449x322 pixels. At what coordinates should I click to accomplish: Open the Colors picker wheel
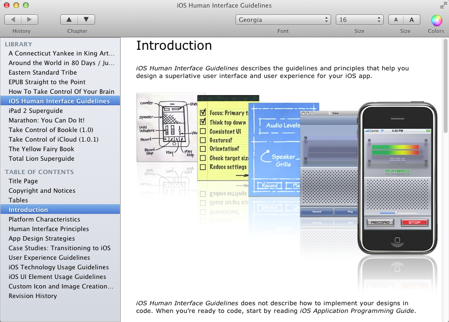[x=437, y=20]
